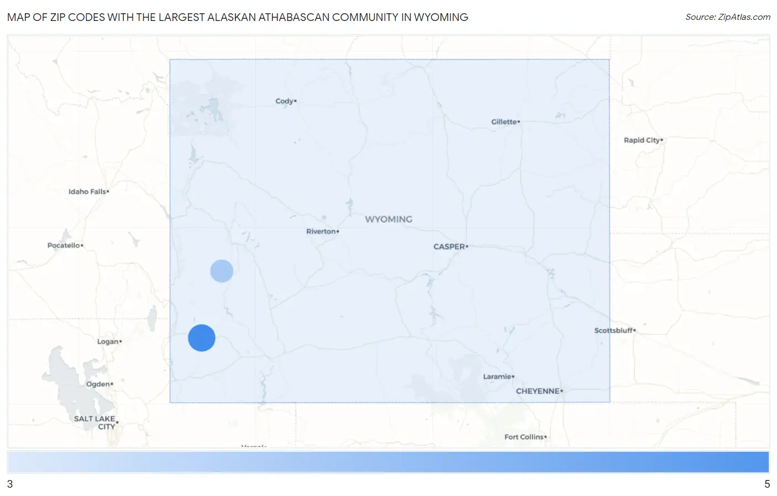Click the Fort Collins city label
The width and height of the screenshot is (777, 496).
coord(524,437)
